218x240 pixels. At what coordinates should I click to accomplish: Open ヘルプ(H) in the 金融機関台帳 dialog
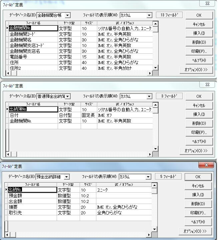tap(199, 60)
